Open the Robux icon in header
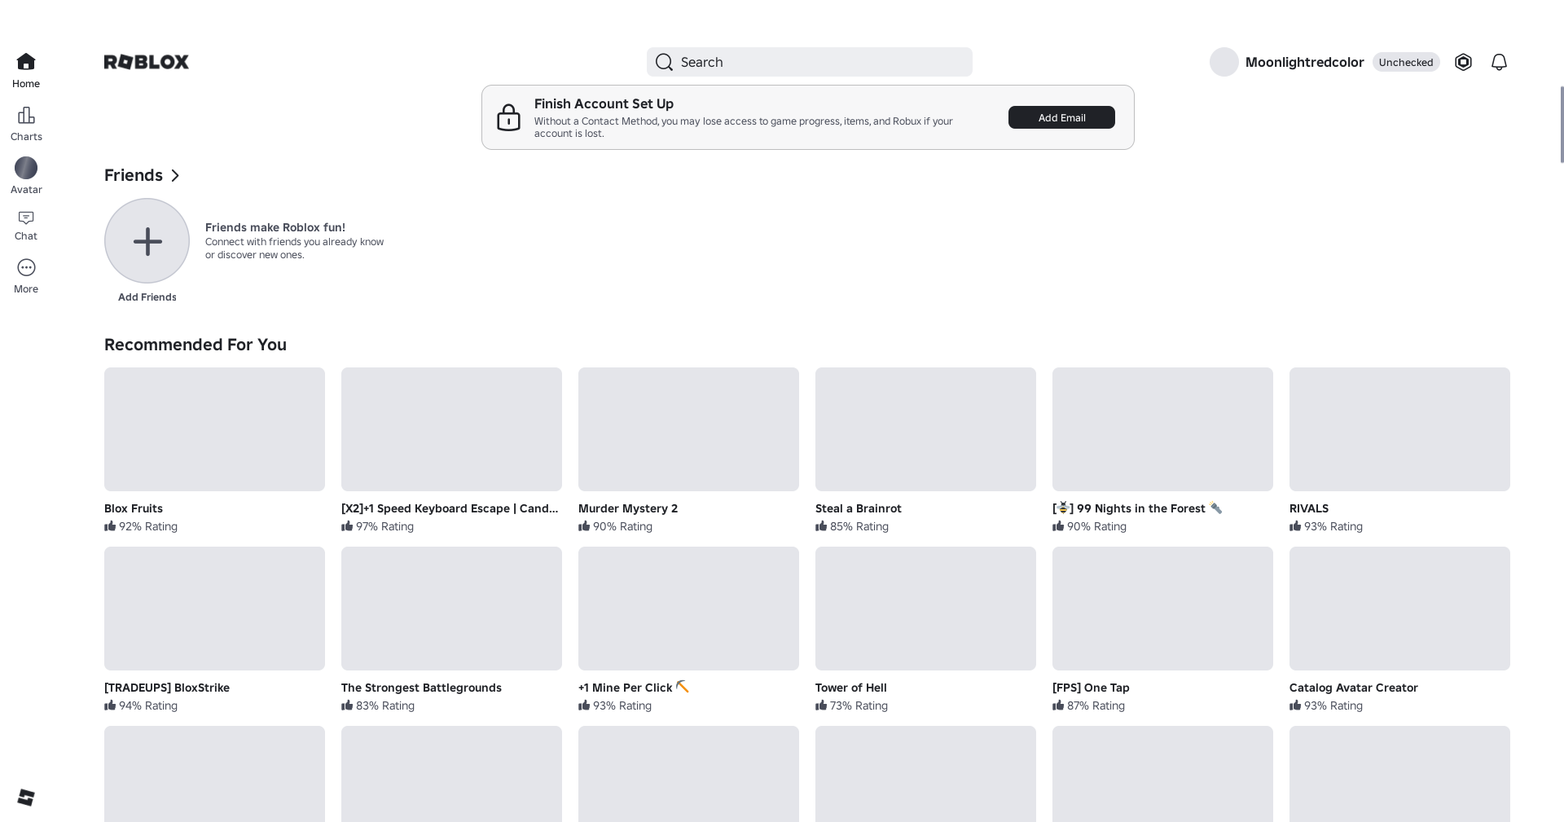 1463,62
